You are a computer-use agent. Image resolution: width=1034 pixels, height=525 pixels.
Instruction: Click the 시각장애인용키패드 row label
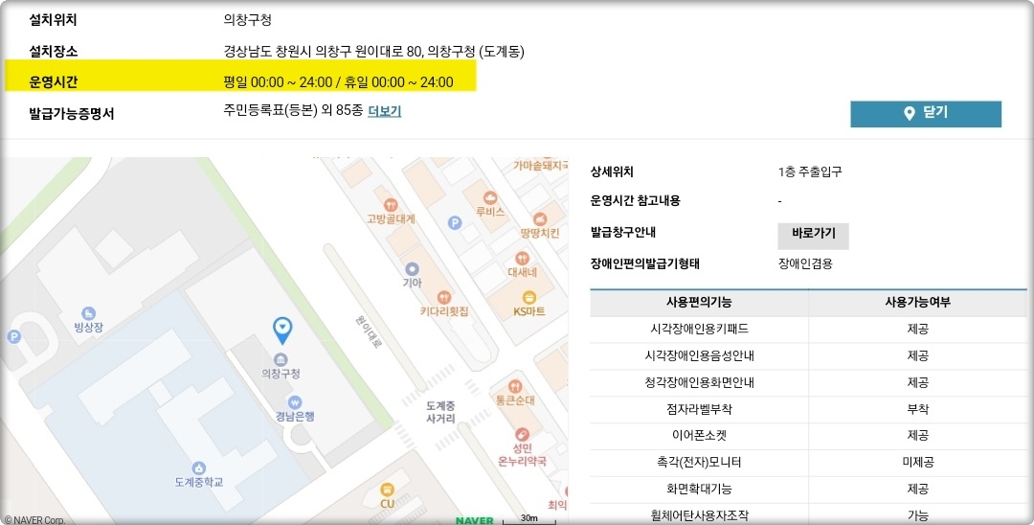click(699, 330)
